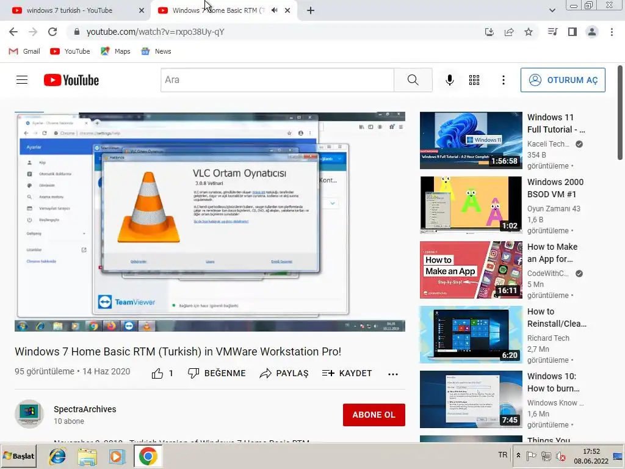Open Windows Media Player from taskbar

click(117, 456)
